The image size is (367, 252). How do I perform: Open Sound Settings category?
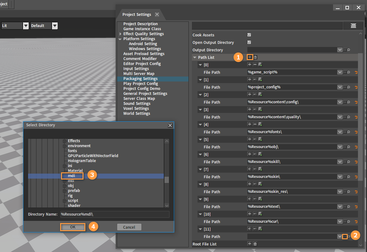tap(137, 104)
